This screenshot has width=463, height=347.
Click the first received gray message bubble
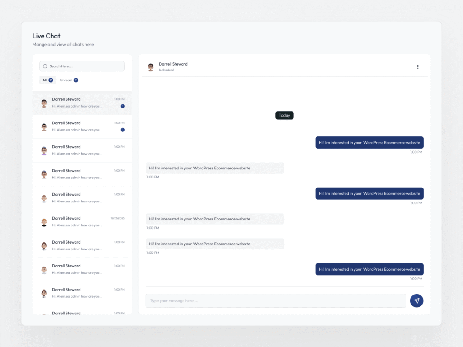(x=215, y=168)
